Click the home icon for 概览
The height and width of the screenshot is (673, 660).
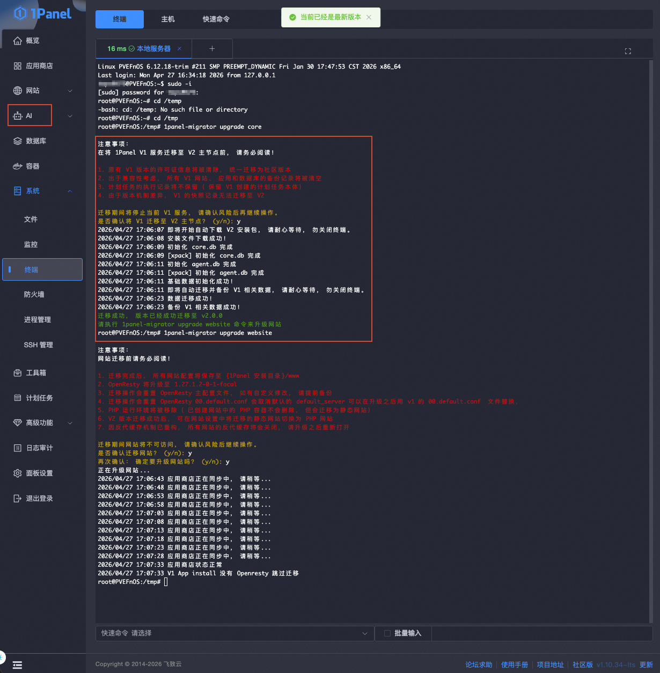[18, 41]
